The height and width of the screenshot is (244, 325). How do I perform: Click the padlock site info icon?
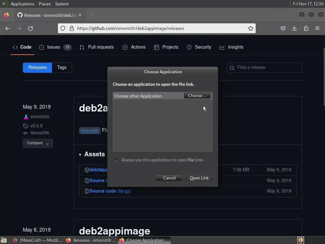pos(72,28)
